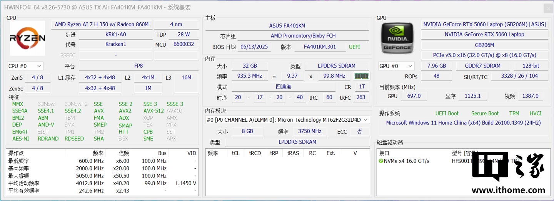Close the HWiNFO system summary window
Image resolution: width=554 pixels, height=201 pixels.
pos(548,8)
